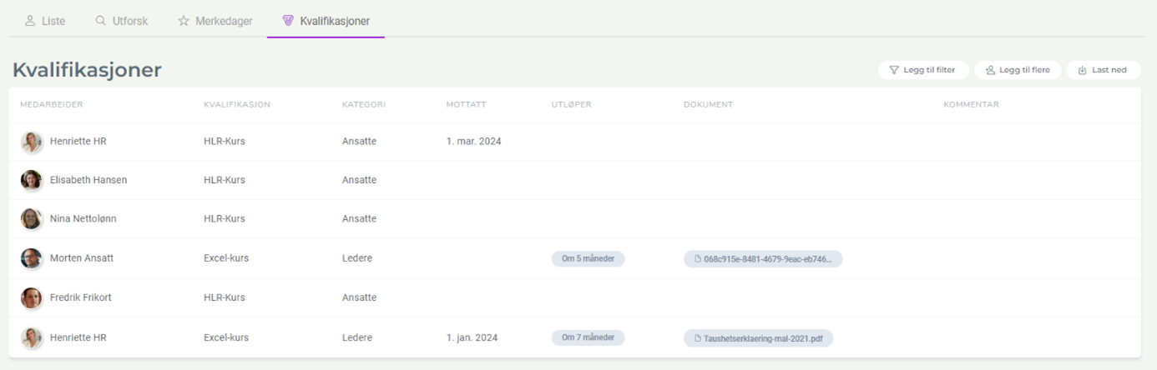Open the Merkedager tab

(215, 21)
